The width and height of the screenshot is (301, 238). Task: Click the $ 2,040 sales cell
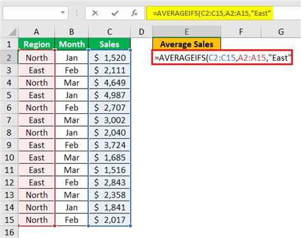(109, 132)
